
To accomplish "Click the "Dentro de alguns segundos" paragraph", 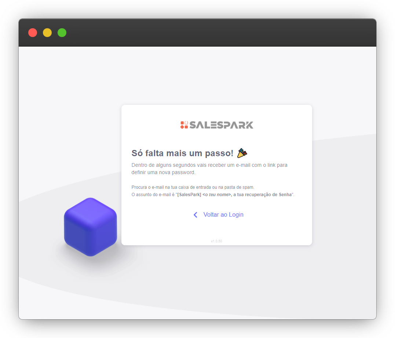I will [x=209, y=165].
